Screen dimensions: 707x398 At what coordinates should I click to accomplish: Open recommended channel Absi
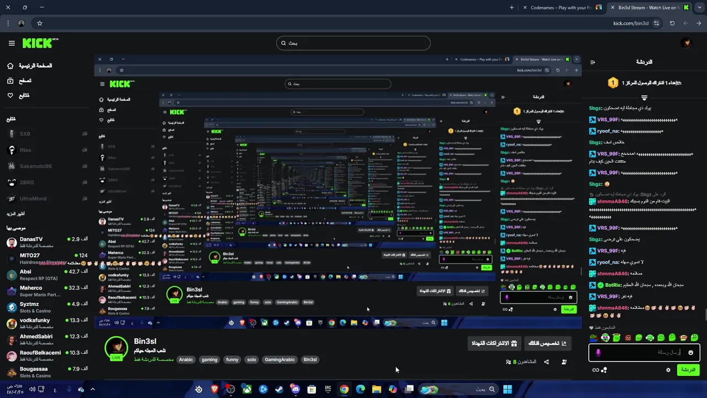pos(47,275)
